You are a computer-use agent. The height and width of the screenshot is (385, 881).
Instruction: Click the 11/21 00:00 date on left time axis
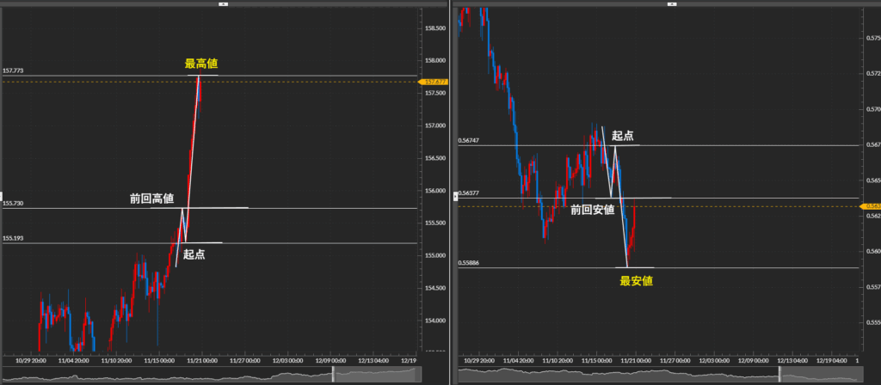pos(200,361)
